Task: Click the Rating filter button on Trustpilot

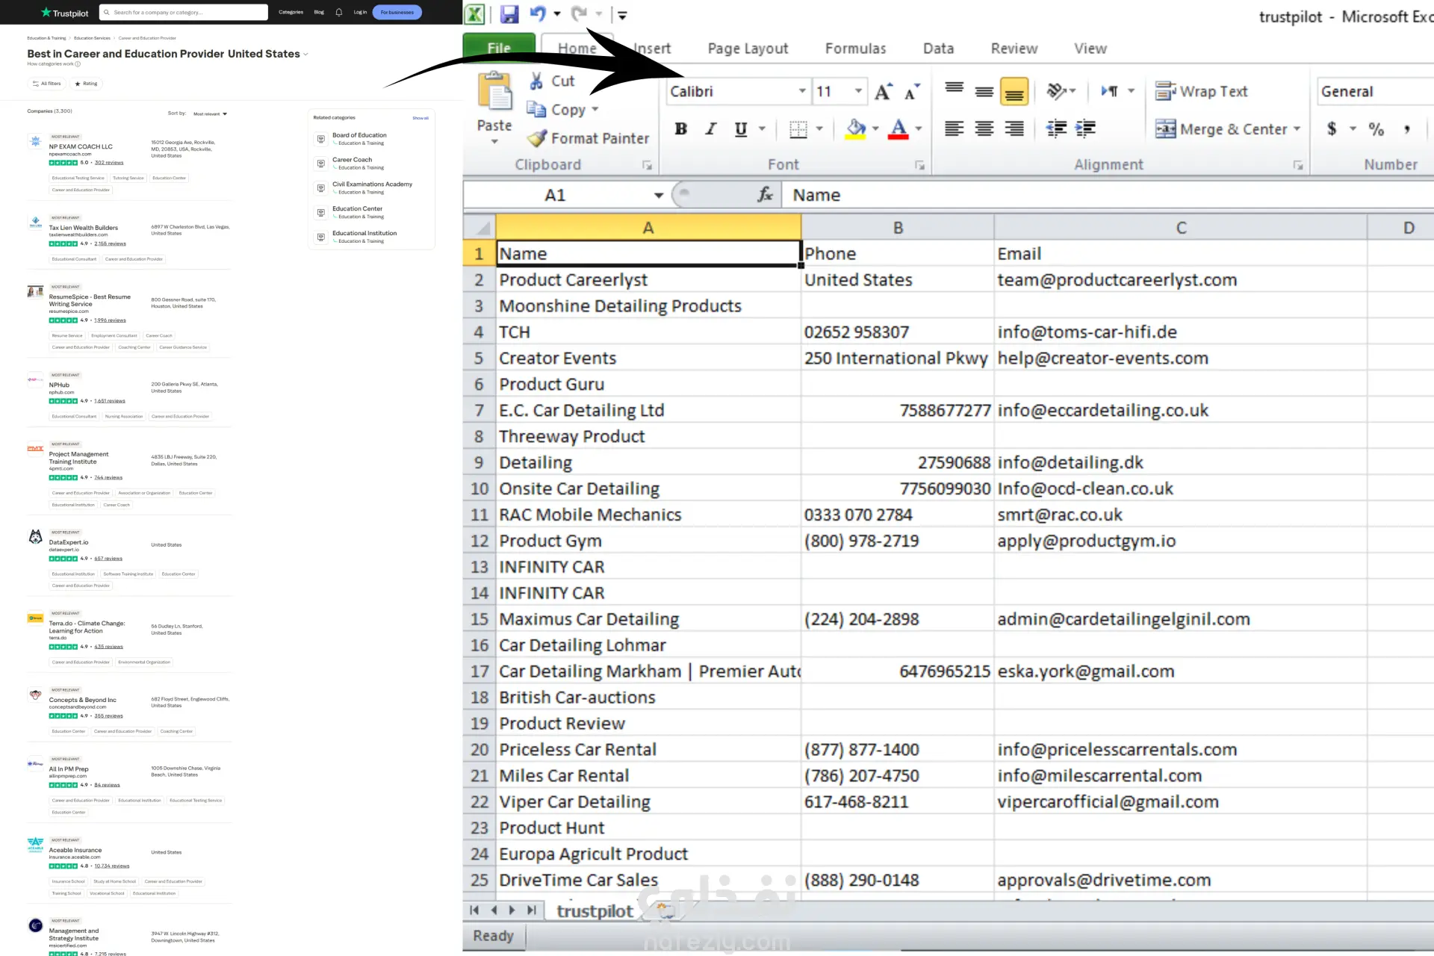Action: [x=86, y=84]
